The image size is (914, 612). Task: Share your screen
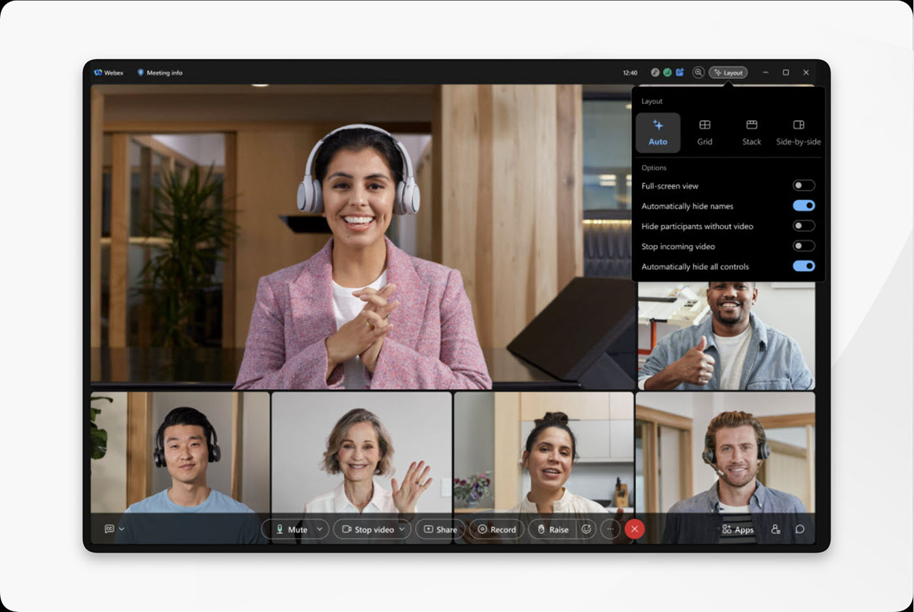pyautogui.click(x=440, y=529)
